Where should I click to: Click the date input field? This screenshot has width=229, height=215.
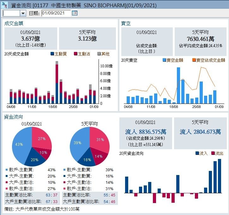coord(56,13)
